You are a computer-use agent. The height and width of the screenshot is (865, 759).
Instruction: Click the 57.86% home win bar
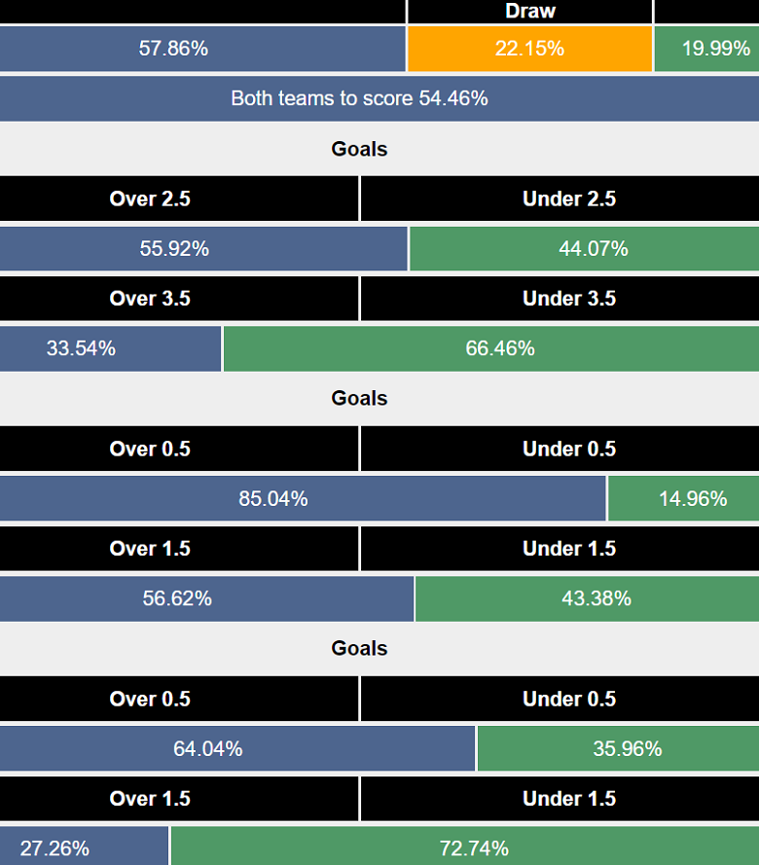pyautogui.click(x=202, y=49)
